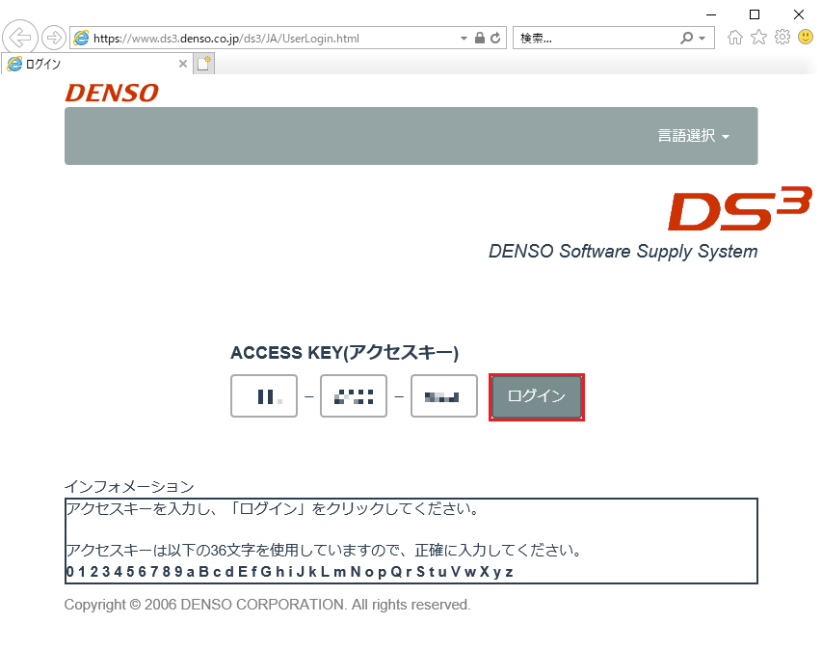
Task: Click the ACCESS KEY(アクセスキー) label
Action: [x=344, y=353]
